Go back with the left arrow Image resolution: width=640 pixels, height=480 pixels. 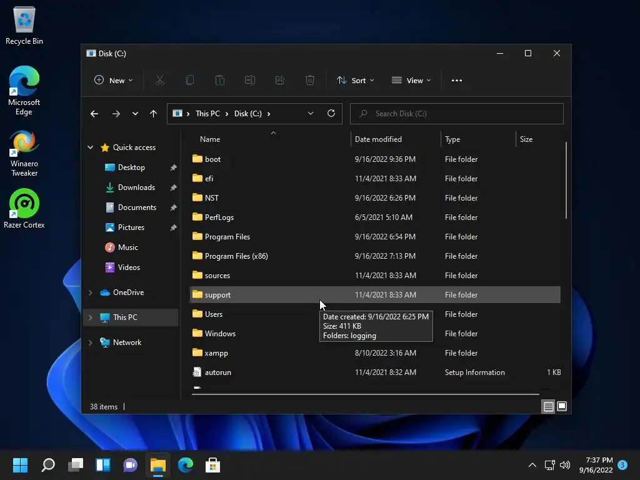tap(94, 114)
